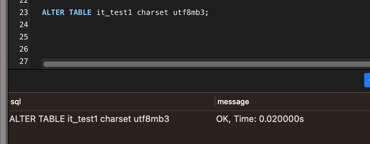Place cursor on the ALTER keyword in editor
Image resolution: width=370 pixels, height=144 pixels.
click(53, 13)
